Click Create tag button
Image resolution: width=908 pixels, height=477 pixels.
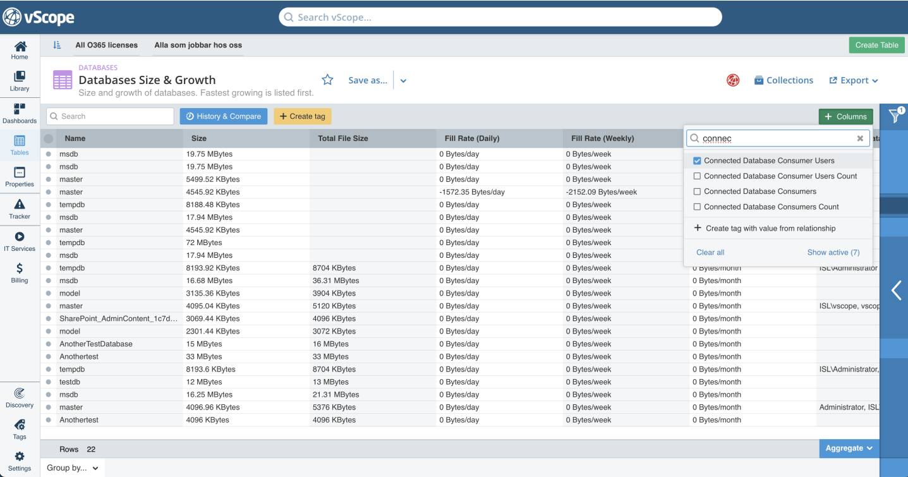coord(303,116)
